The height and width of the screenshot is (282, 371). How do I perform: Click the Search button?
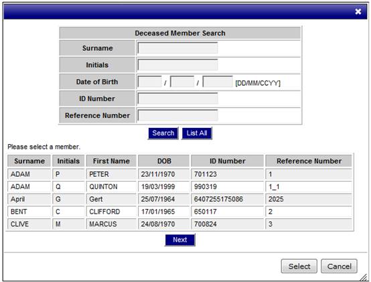pos(163,133)
